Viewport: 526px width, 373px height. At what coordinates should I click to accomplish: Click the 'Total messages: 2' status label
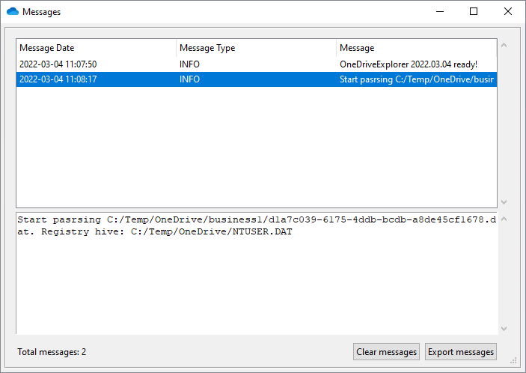click(x=52, y=352)
